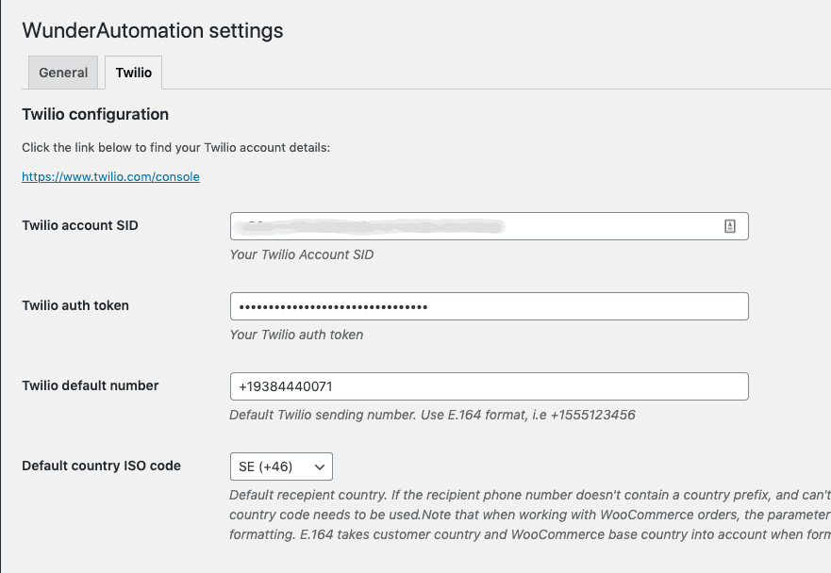The height and width of the screenshot is (573, 831).
Task: Click the "Twilio default number" label
Action: point(91,385)
